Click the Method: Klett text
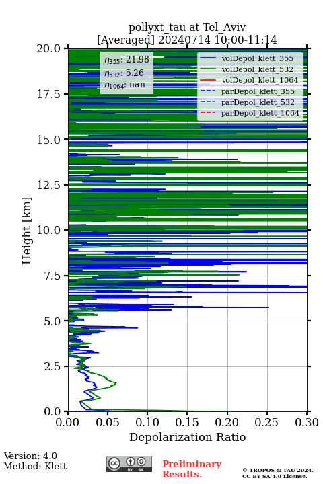 pos(35,466)
